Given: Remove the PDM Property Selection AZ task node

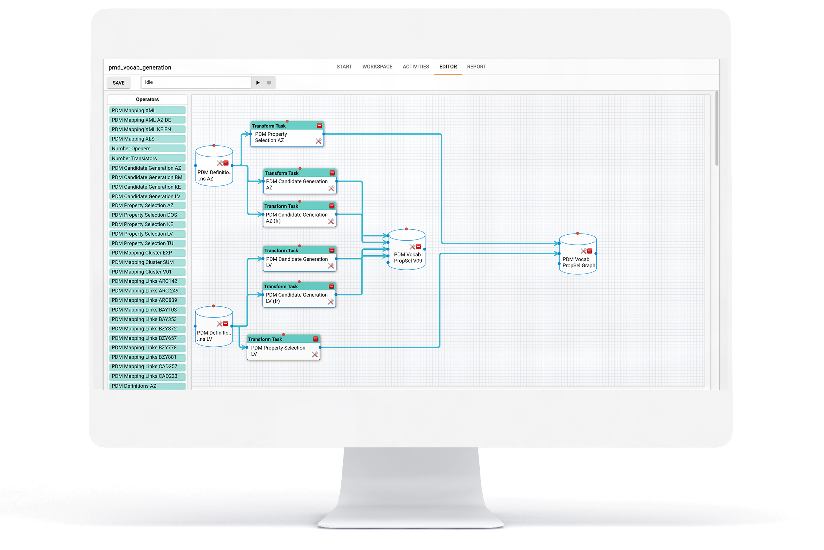Looking at the screenshot, I should click(x=319, y=125).
